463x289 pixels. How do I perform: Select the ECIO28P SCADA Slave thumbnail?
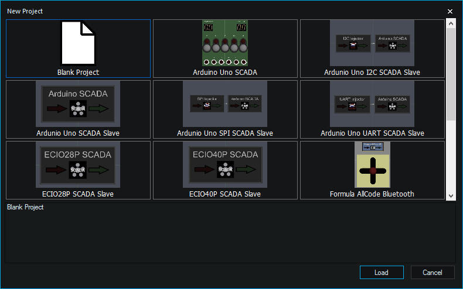pyautogui.click(x=78, y=164)
